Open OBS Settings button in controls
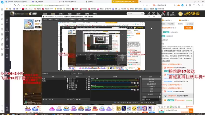 (x=151, y=89)
